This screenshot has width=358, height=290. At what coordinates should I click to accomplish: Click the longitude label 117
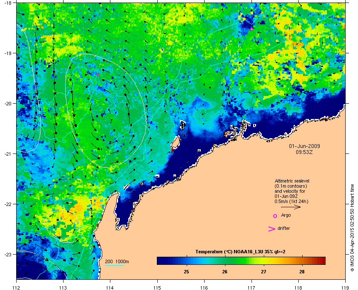click(251, 287)
